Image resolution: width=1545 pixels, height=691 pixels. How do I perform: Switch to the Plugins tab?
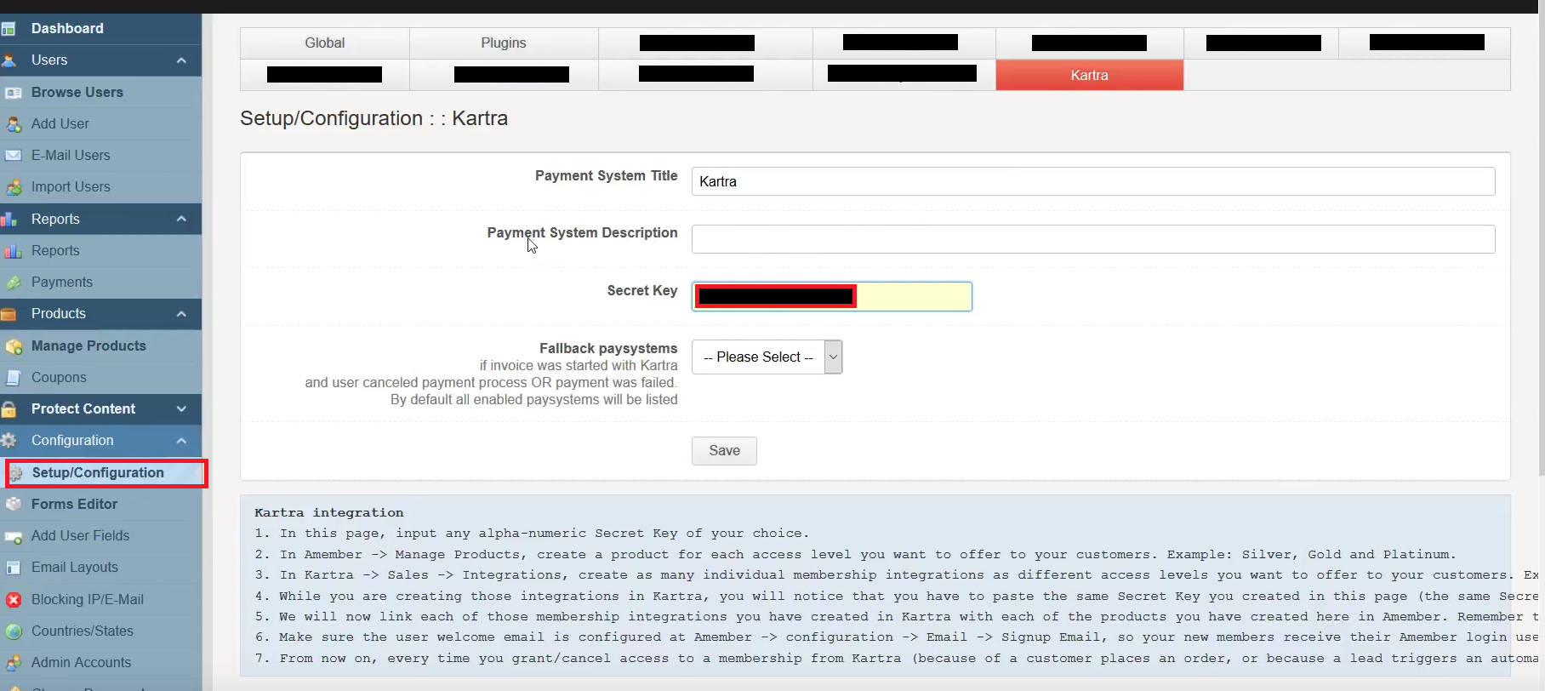(x=504, y=43)
